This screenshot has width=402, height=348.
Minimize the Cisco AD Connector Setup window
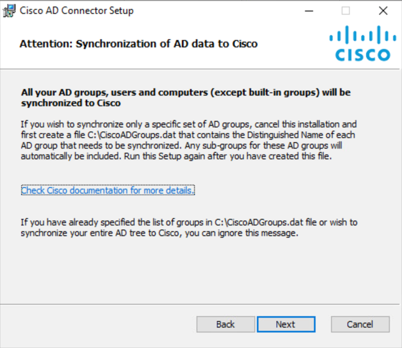(309, 11)
